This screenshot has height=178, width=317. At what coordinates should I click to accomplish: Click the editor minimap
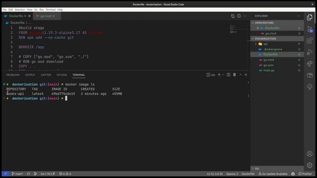233,29
